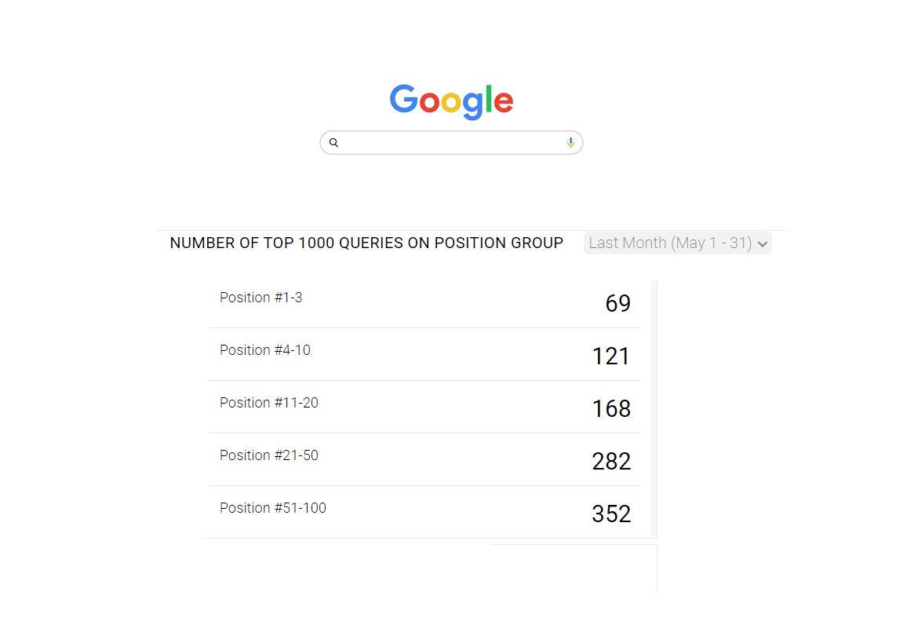
Task: Click the 121 queries count
Action: (x=611, y=356)
